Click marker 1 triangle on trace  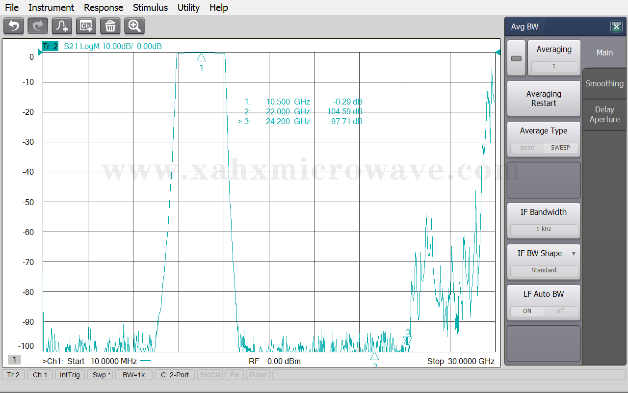pyautogui.click(x=201, y=58)
